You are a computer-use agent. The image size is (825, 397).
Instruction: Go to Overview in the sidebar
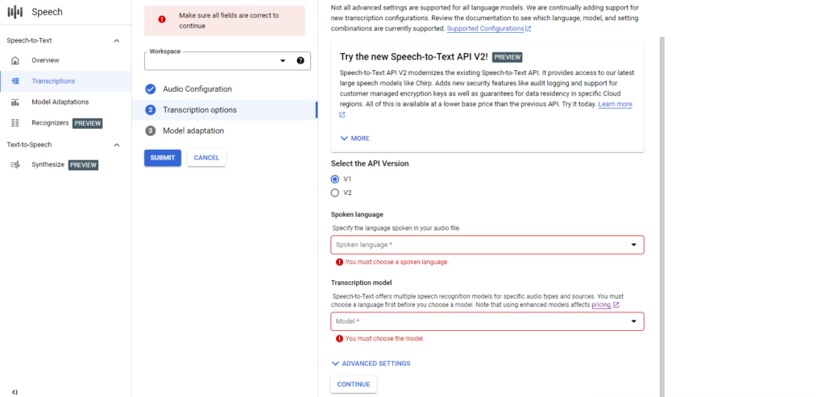[66, 60]
